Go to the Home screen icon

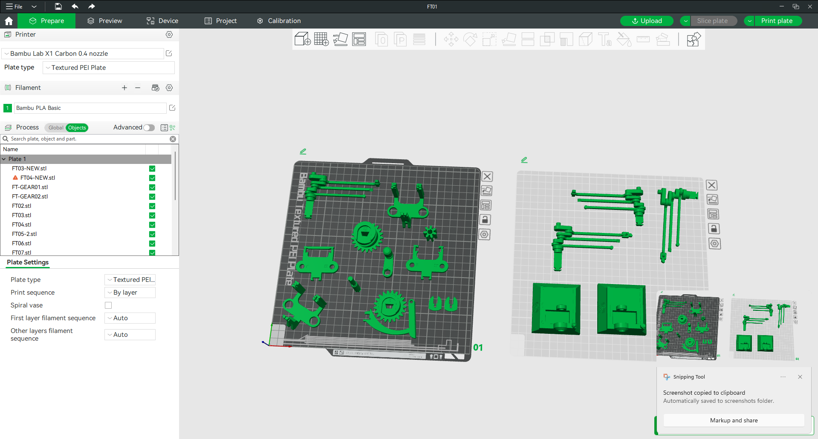click(x=9, y=21)
